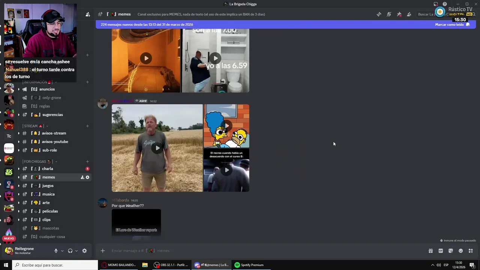
Task: Open the emoji picker
Action: click(461, 251)
